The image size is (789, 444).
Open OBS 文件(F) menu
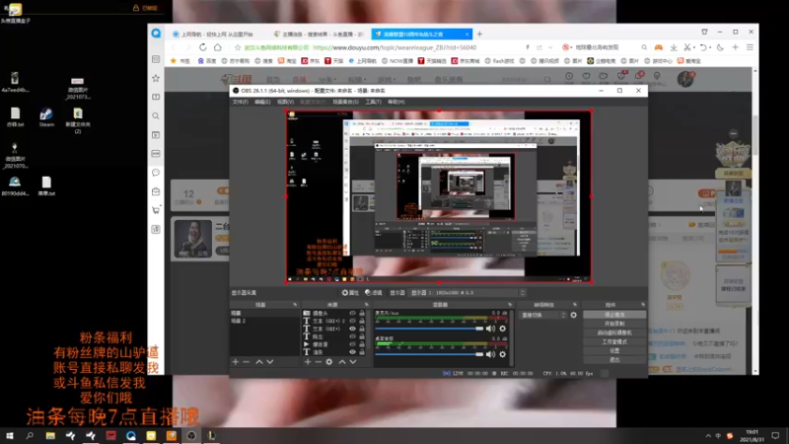point(240,102)
